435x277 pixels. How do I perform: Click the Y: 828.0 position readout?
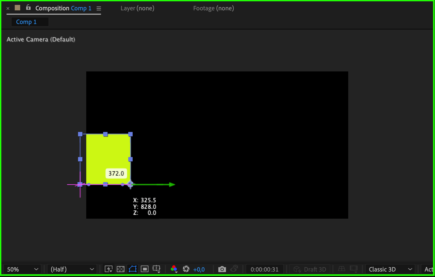[145, 207]
